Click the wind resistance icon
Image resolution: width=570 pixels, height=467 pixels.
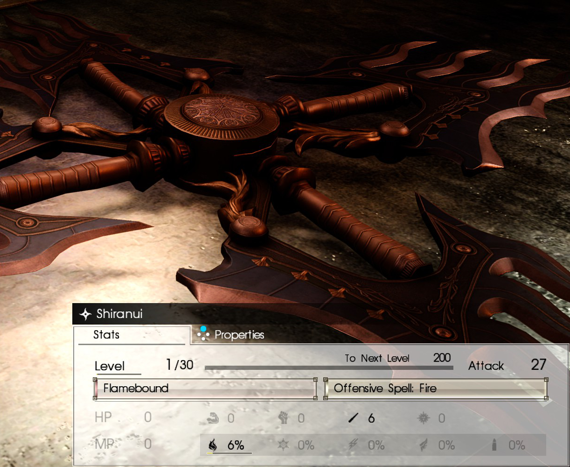coord(424,445)
